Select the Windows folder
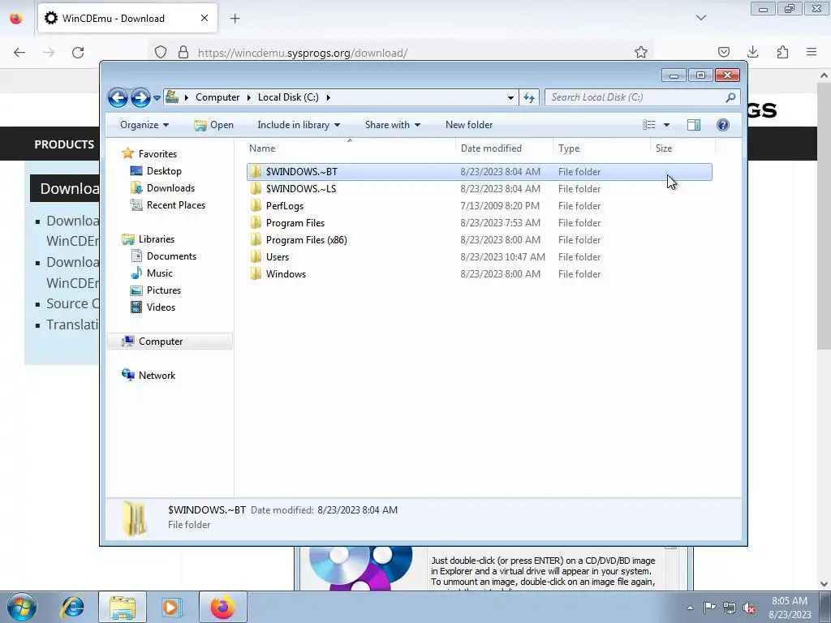Viewport: 831px width, 623px height. tap(479, 274)
